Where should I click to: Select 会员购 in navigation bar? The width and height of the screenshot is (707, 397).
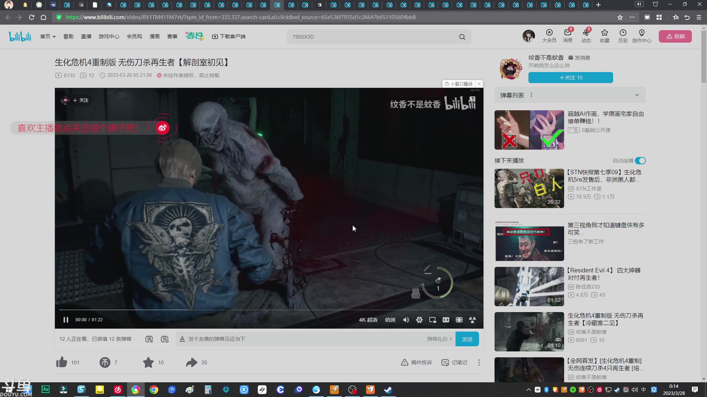tap(134, 36)
